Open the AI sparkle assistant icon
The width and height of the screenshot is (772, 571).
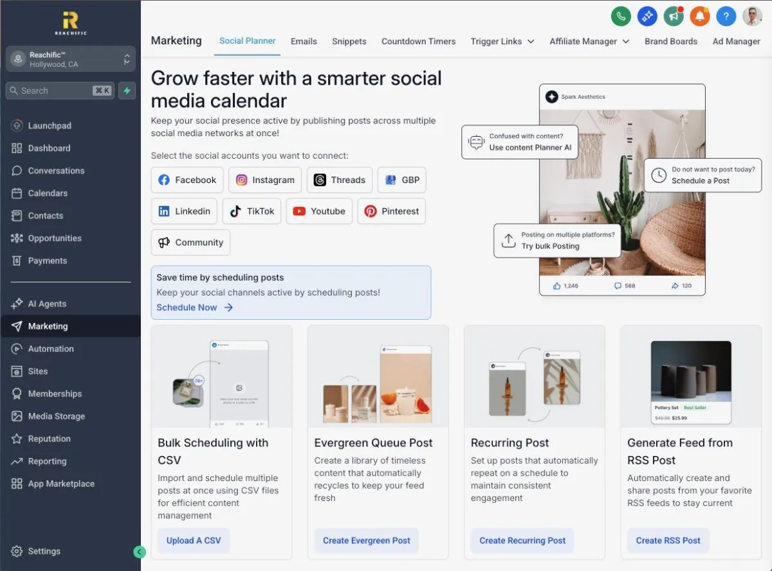pyautogui.click(x=647, y=16)
